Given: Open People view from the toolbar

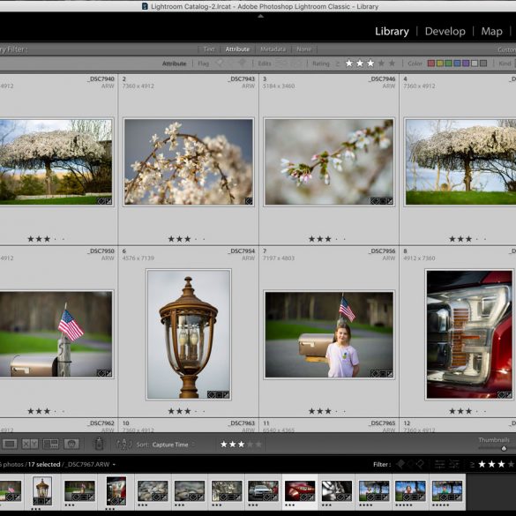Looking at the screenshot, I should pos(71,445).
